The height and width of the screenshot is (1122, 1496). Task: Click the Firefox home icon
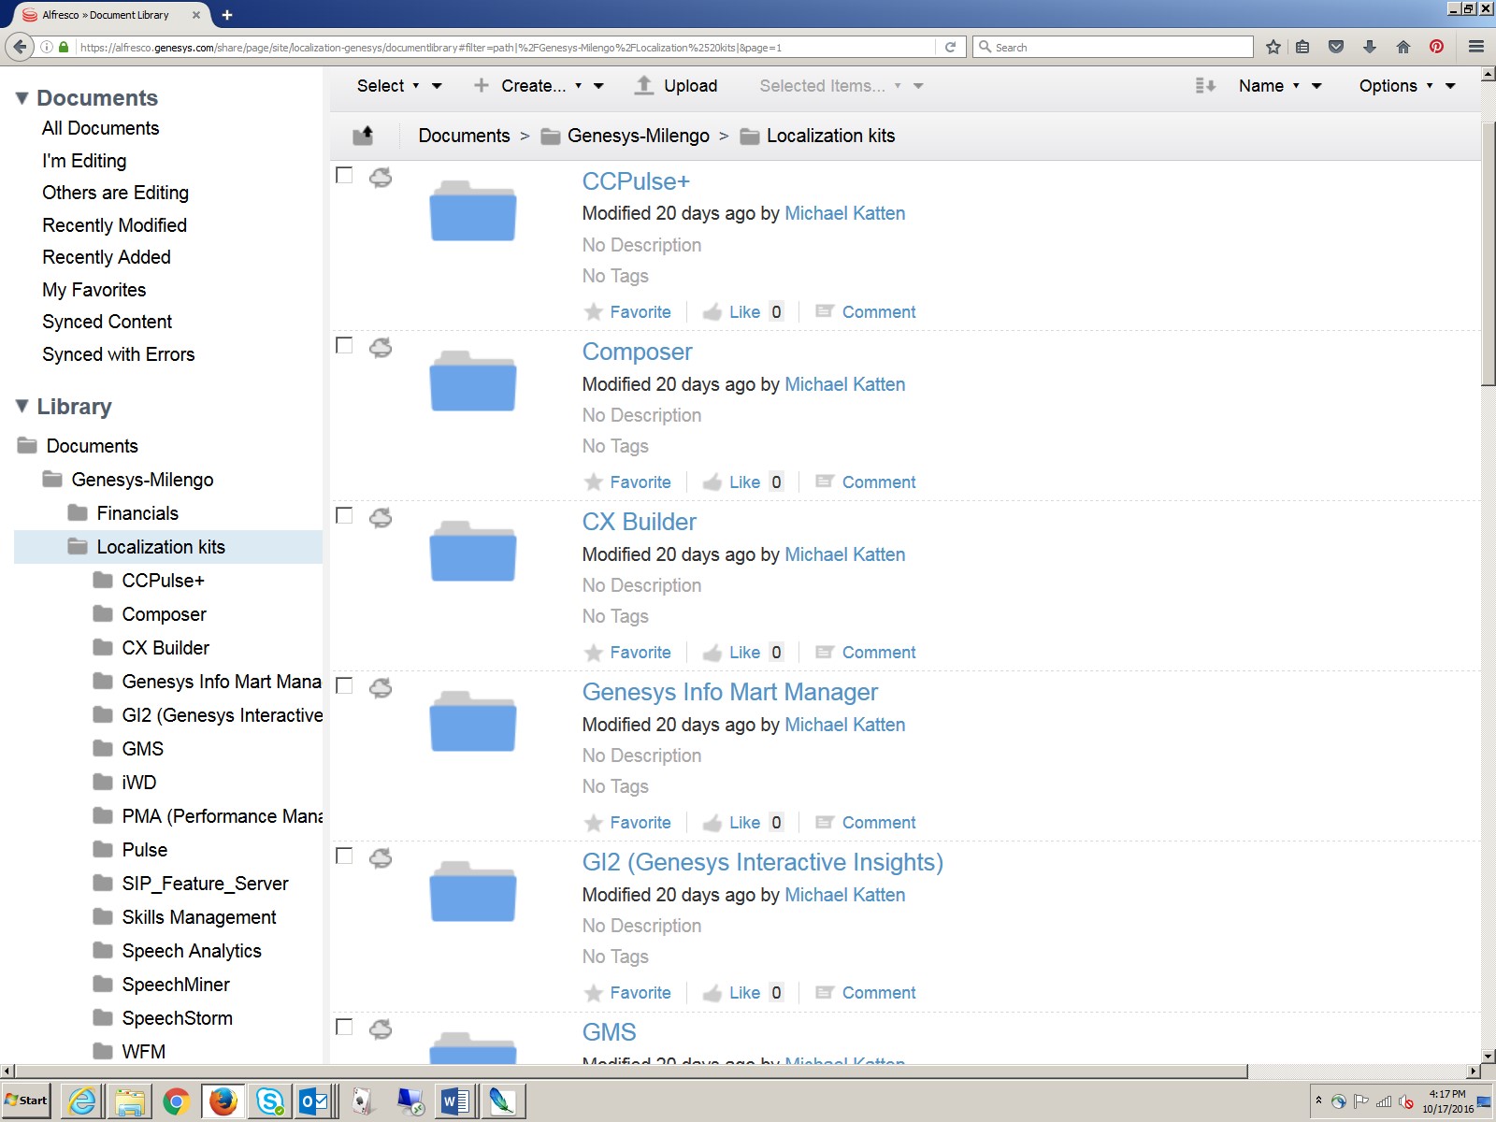tap(1402, 47)
